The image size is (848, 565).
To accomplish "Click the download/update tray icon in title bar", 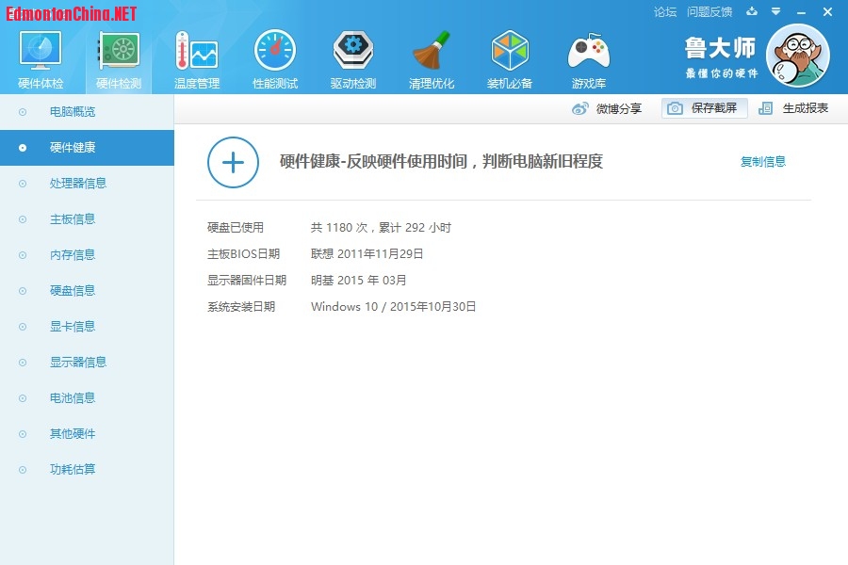I will point(751,12).
